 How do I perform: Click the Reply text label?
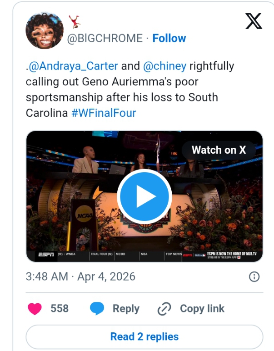[x=126, y=309]
